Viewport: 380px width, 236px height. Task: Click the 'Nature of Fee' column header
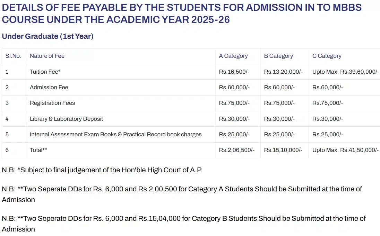coord(47,56)
